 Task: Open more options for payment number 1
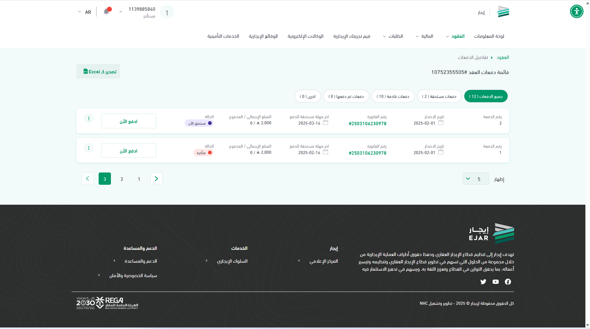89,148
